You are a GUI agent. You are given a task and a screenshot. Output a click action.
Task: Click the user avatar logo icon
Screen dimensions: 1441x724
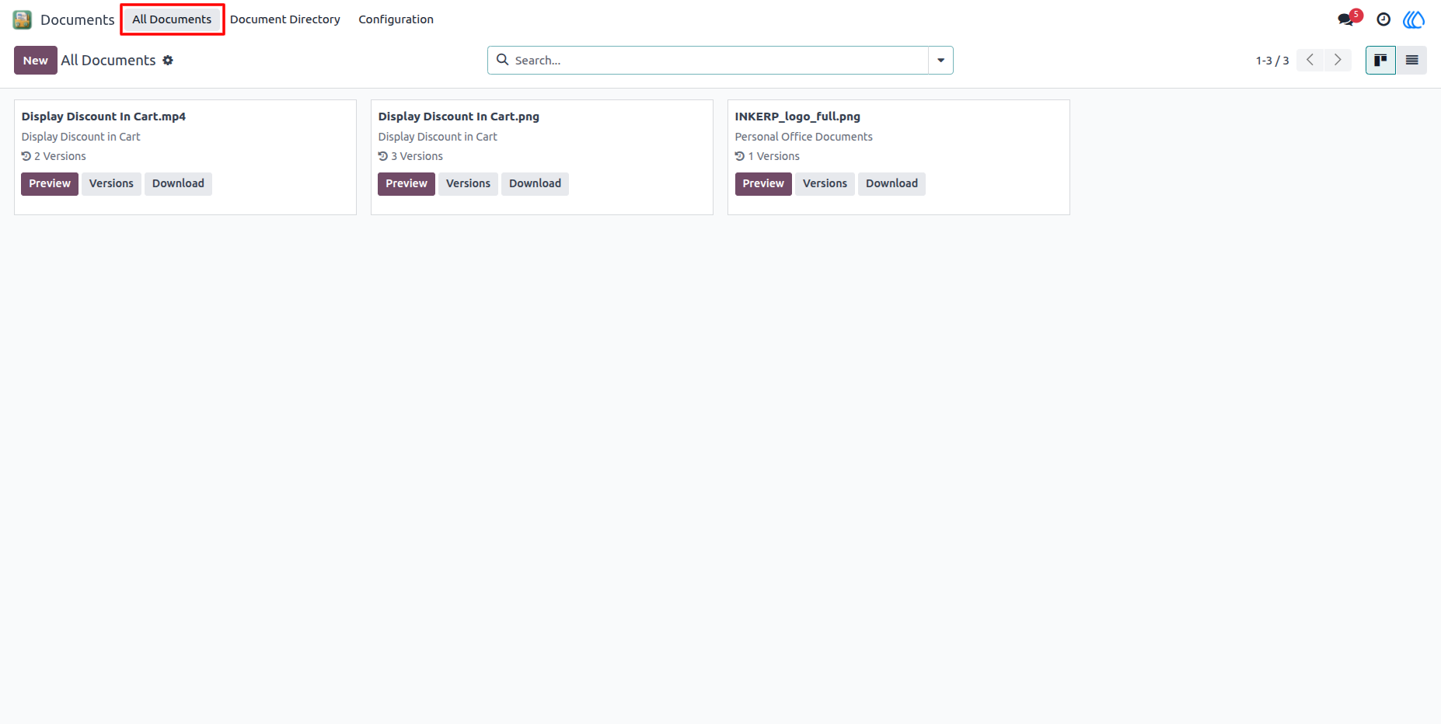[1414, 19]
